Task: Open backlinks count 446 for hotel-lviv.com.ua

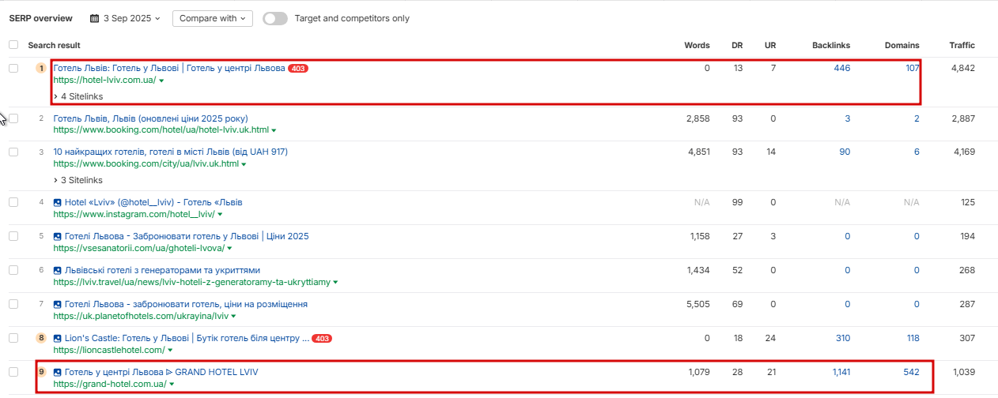Action: (x=842, y=69)
